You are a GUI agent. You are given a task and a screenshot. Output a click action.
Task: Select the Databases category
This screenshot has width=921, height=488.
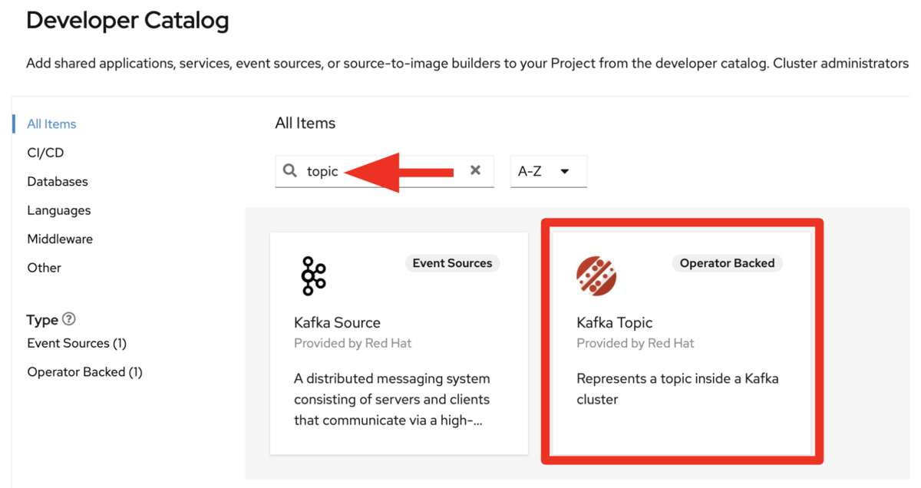coord(58,181)
